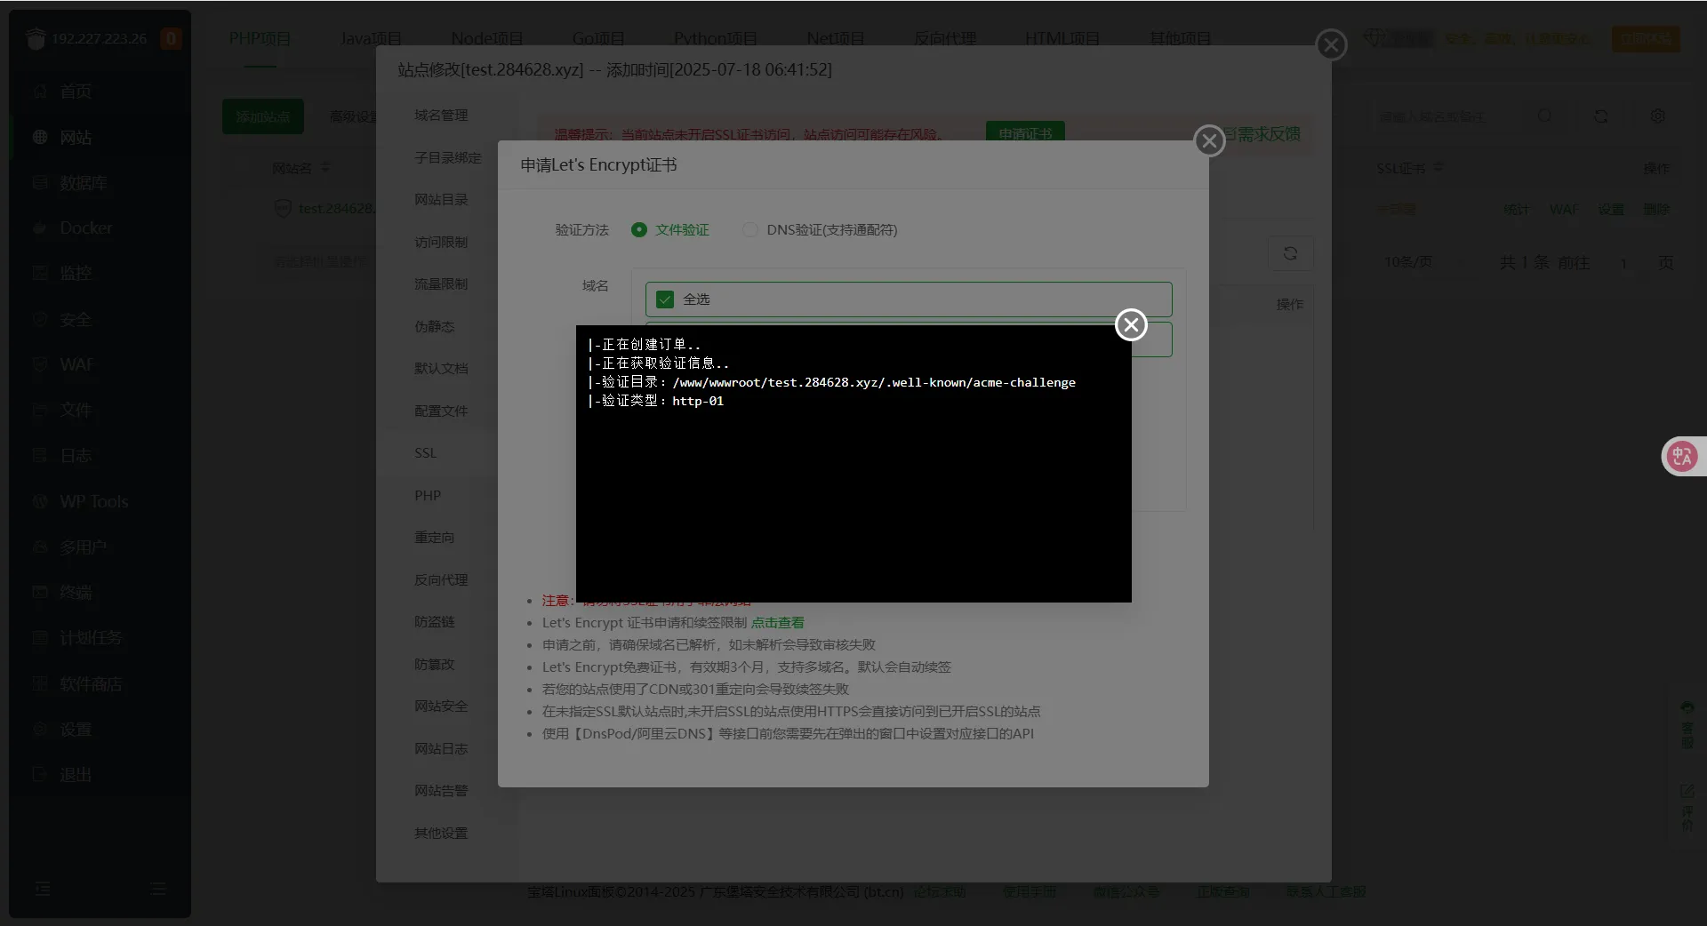The image size is (1707, 926).
Task: Open the 数据库 database icon in sidebar
Action: 40,182
